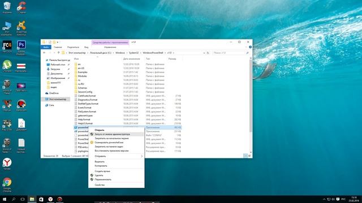Launch the CCleaner desktop shortcut

21,7
